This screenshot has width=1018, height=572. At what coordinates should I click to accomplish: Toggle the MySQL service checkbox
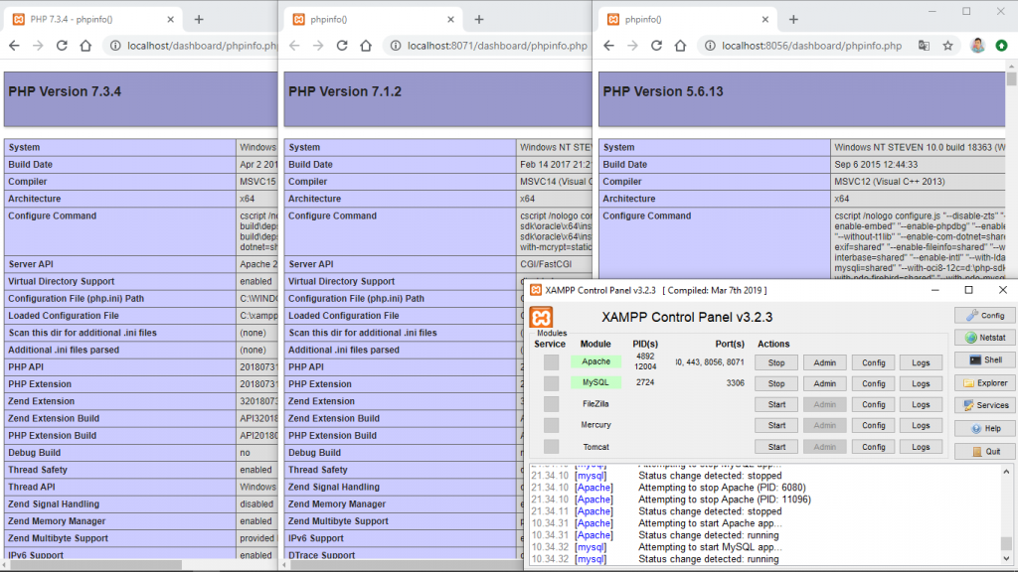551,383
